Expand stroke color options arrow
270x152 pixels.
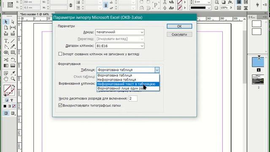185,8
